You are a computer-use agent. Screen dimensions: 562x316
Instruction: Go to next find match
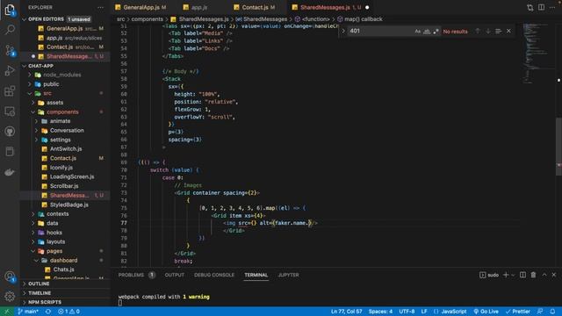[x=488, y=32]
